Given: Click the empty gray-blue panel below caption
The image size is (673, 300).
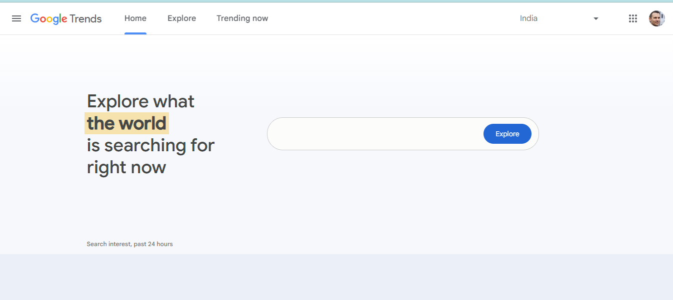Looking at the screenshot, I should coord(336,277).
